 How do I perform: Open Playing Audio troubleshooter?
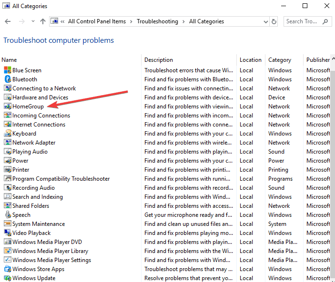30,152
